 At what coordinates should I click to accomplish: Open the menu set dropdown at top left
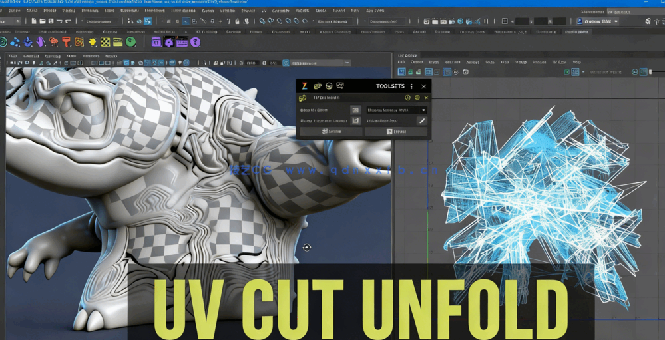(11, 21)
